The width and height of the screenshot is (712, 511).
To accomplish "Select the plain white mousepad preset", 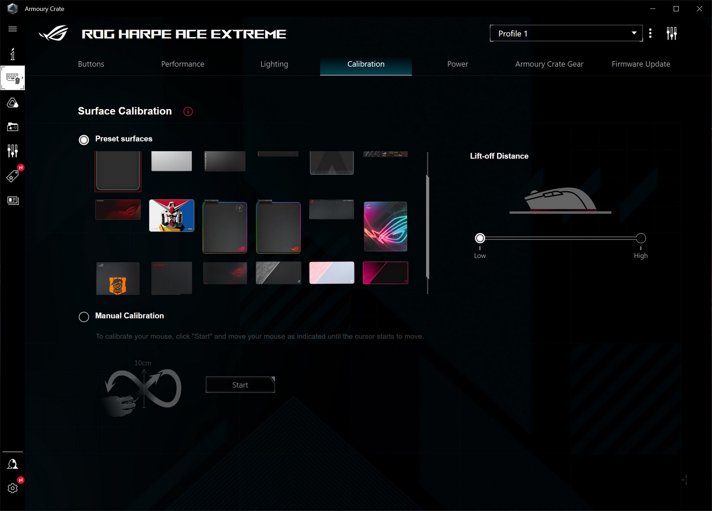I will click(171, 161).
